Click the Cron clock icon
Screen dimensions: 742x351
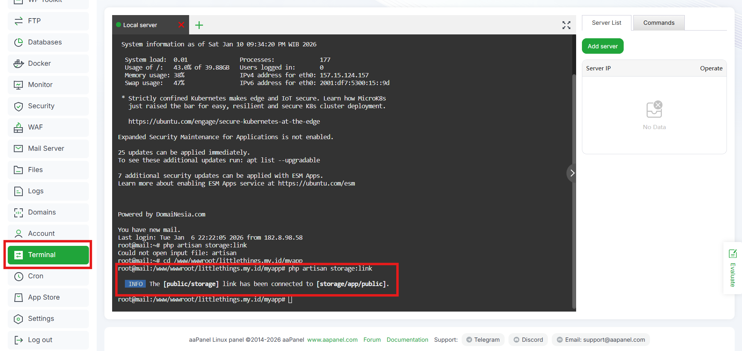18,276
